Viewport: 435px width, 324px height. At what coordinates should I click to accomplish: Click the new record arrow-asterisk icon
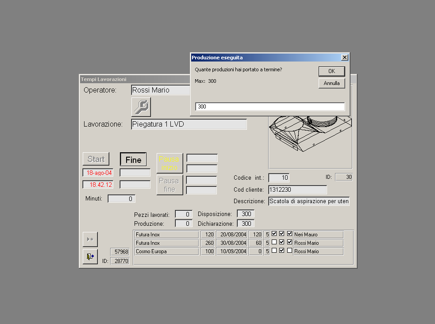tap(90, 239)
